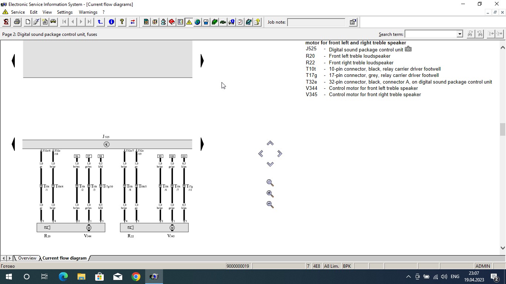Click the camera icon beside J525 entry
Image resolution: width=506 pixels, height=284 pixels.
tap(408, 49)
